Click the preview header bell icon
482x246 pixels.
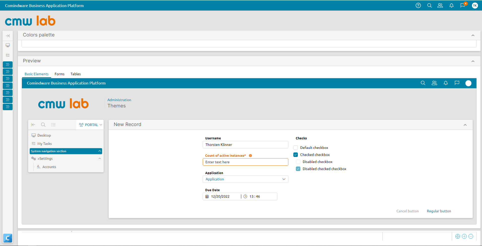coord(446,83)
